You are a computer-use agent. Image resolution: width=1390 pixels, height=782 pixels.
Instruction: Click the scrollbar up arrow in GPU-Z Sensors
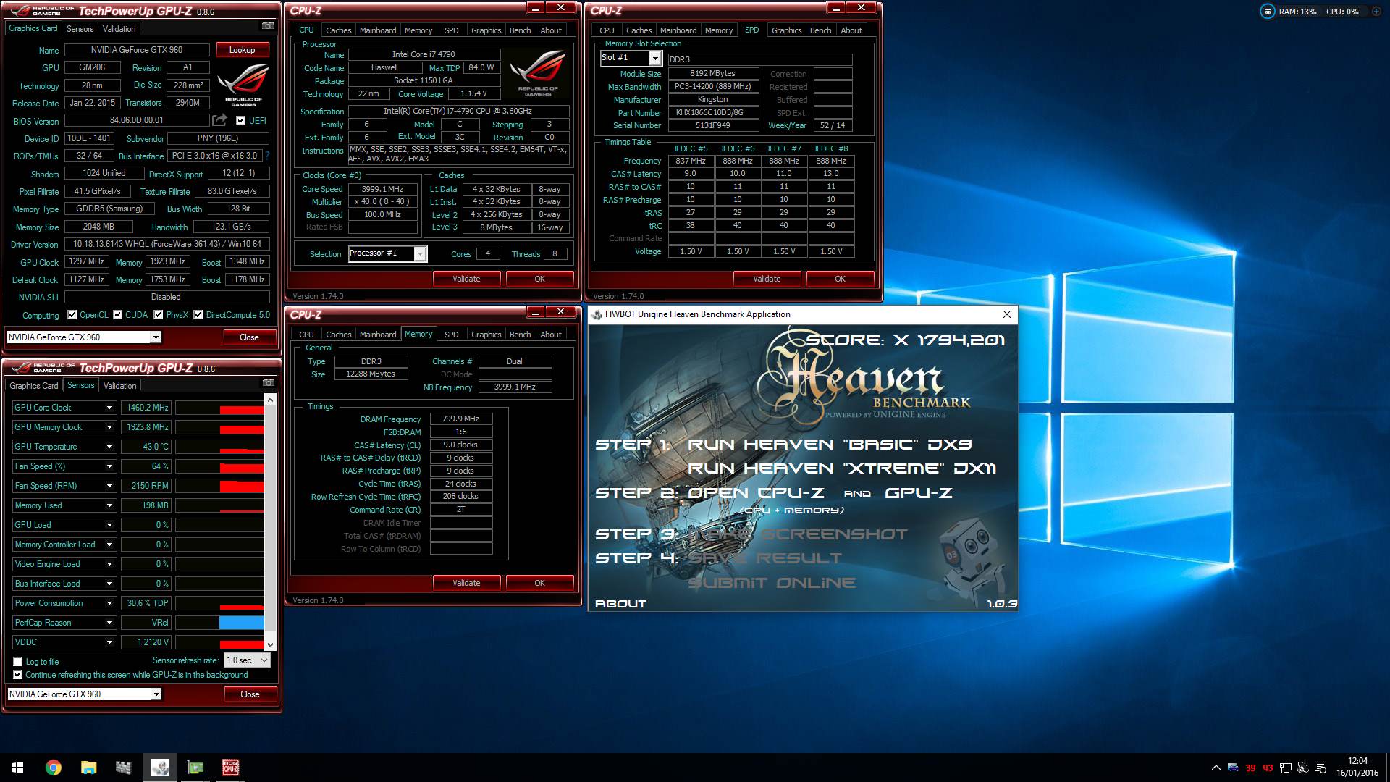[x=271, y=400]
